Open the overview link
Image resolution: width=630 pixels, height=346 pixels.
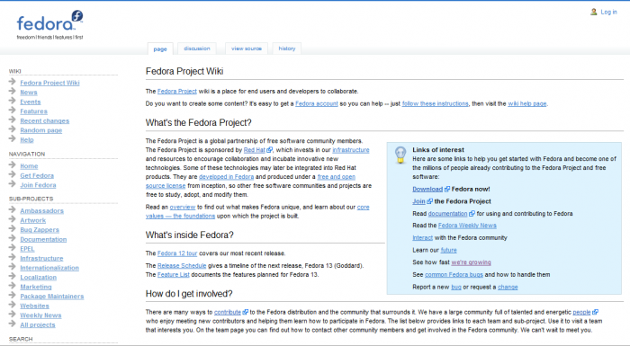tap(183, 207)
